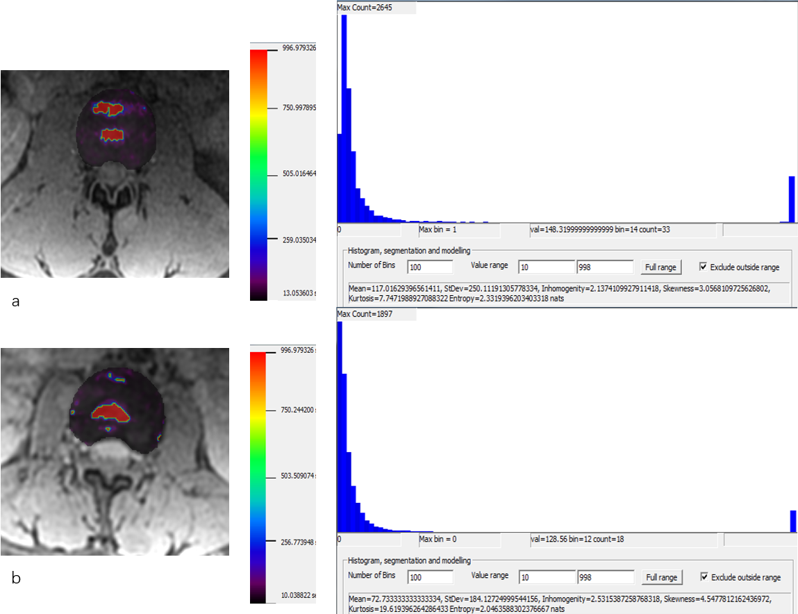The height and width of the screenshot is (614, 798).
Task: Focus the lower panel's minimum value range field
Action: click(x=546, y=577)
